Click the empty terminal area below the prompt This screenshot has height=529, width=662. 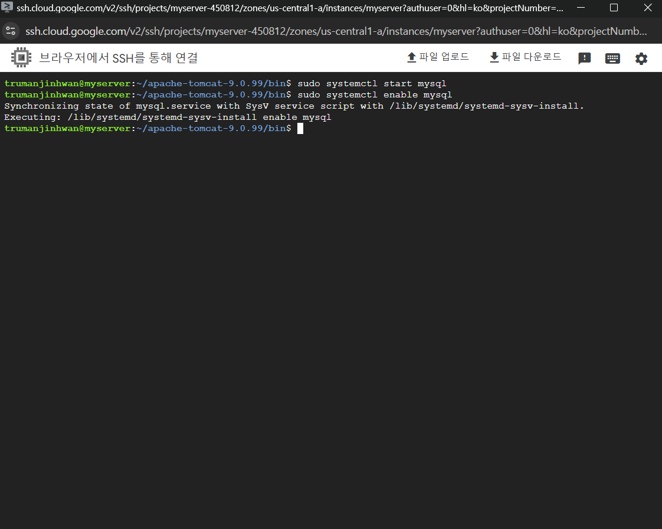[x=330, y=325]
